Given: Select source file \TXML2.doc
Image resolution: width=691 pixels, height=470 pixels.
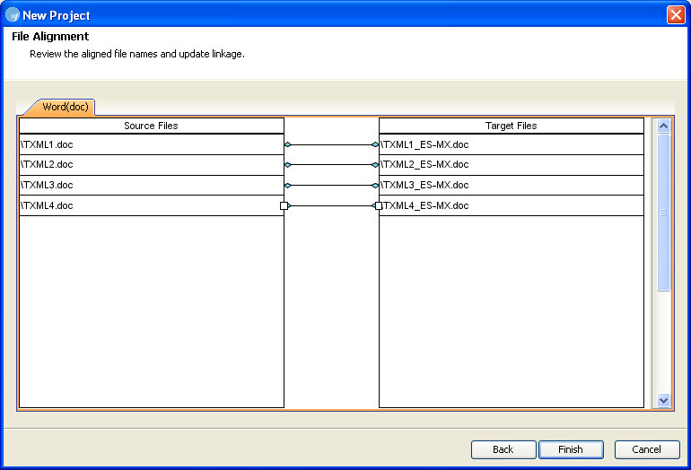Looking at the screenshot, I should [152, 165].
